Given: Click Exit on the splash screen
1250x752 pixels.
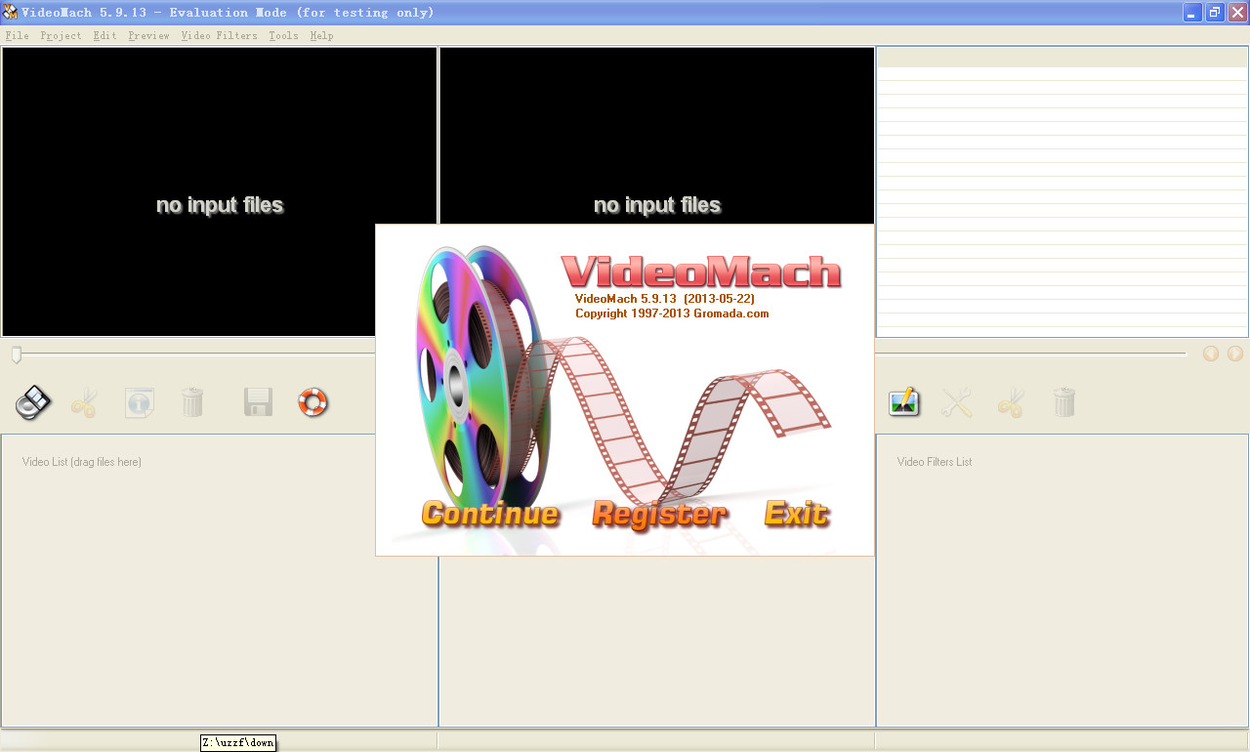Looking at the screenshot, I should click(x=797, y=514).
